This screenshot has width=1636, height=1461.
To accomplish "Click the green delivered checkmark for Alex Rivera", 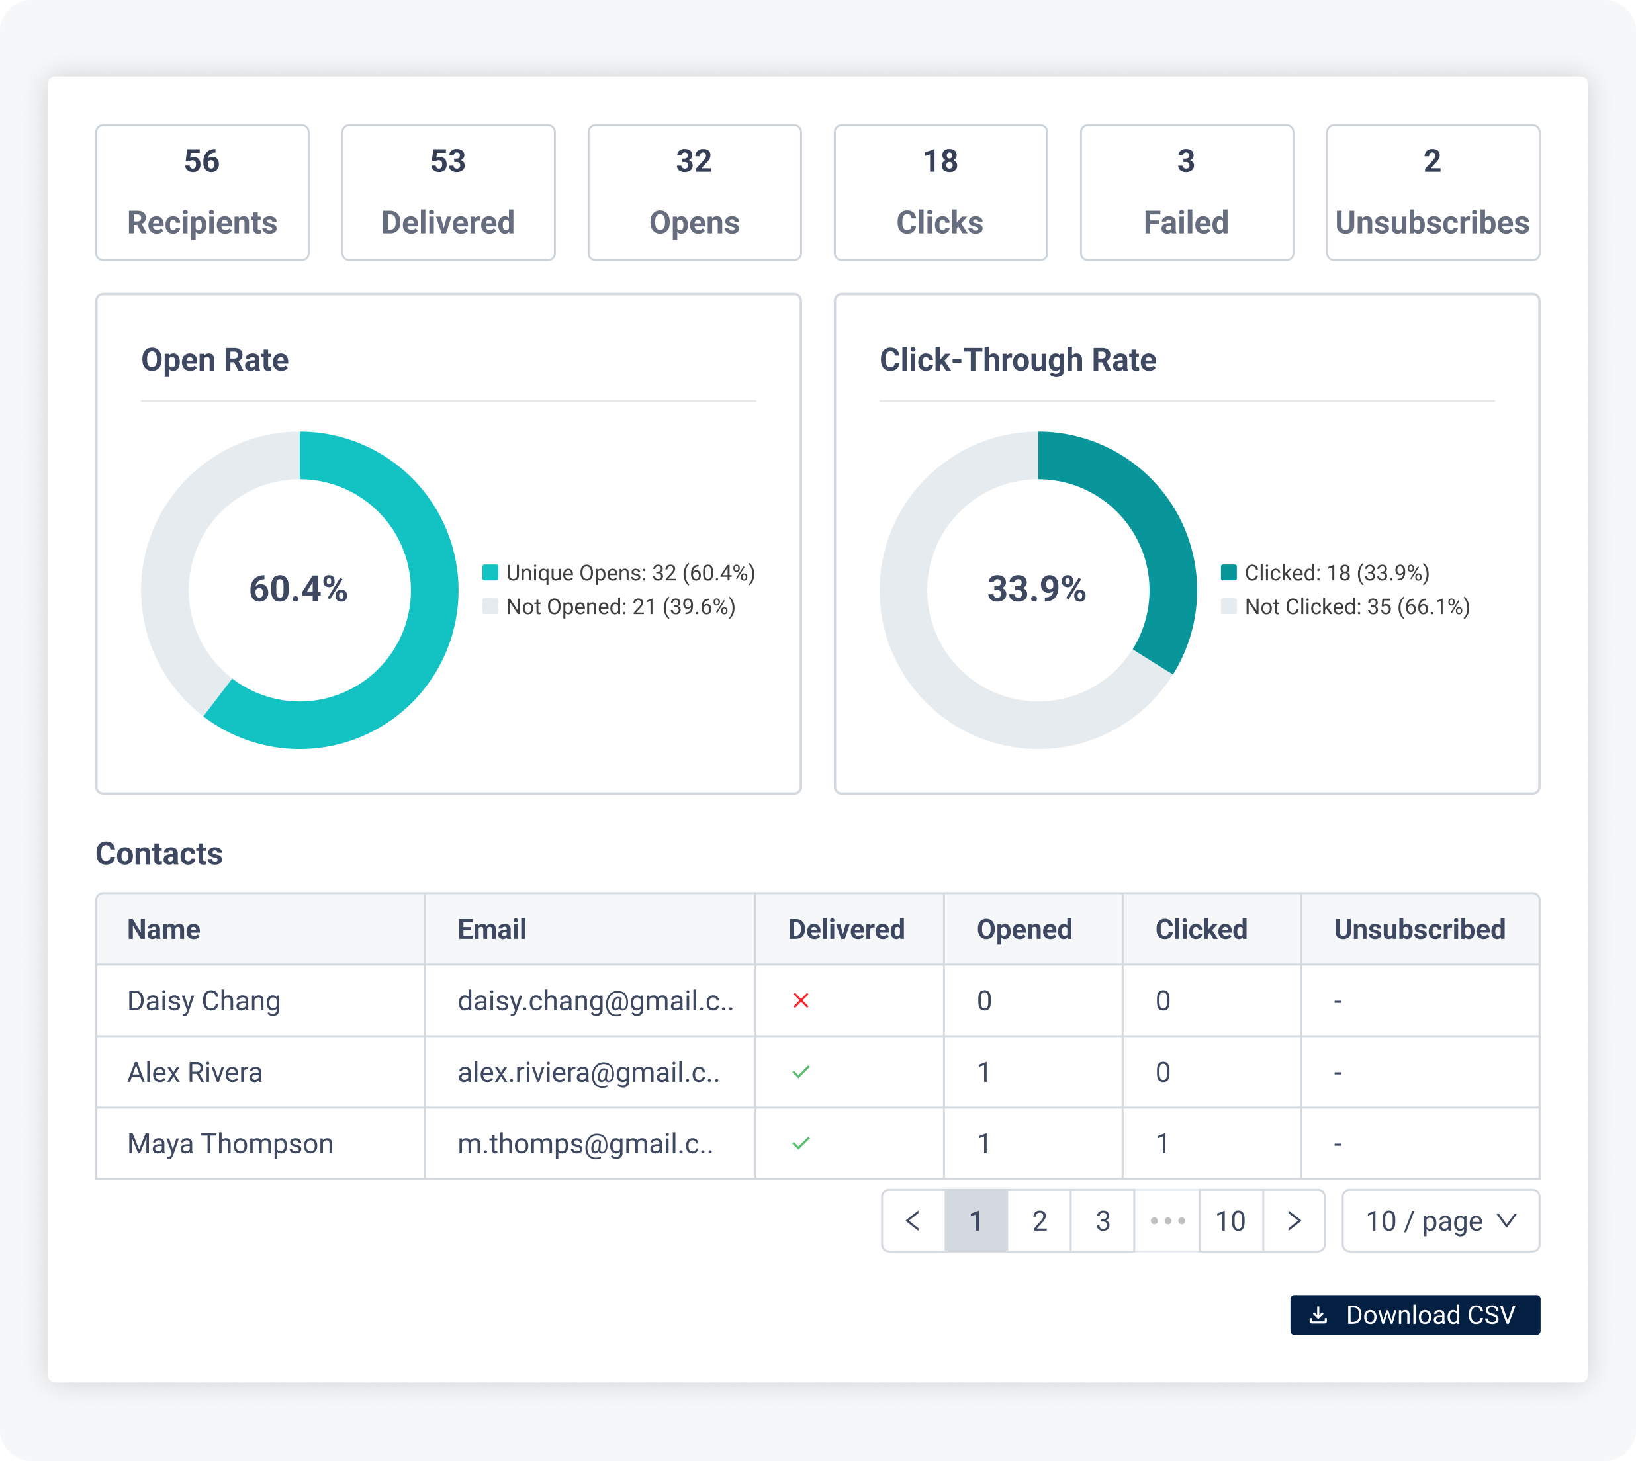I will coord(801,1072).
